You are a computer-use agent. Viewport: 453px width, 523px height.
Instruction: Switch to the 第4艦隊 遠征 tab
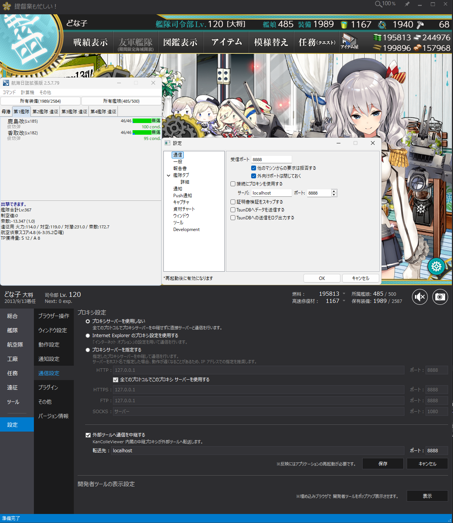click(x=103, y=111)
